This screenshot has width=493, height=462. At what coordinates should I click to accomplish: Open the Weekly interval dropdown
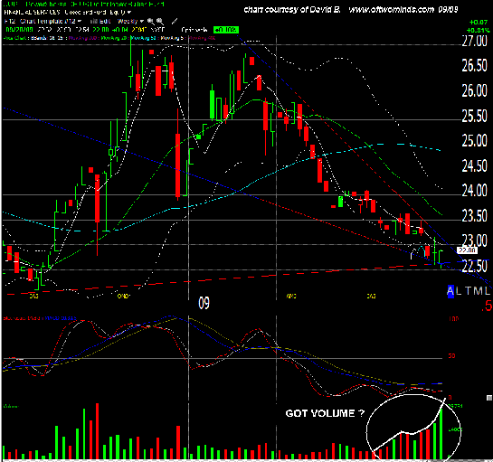click(130, 21)
